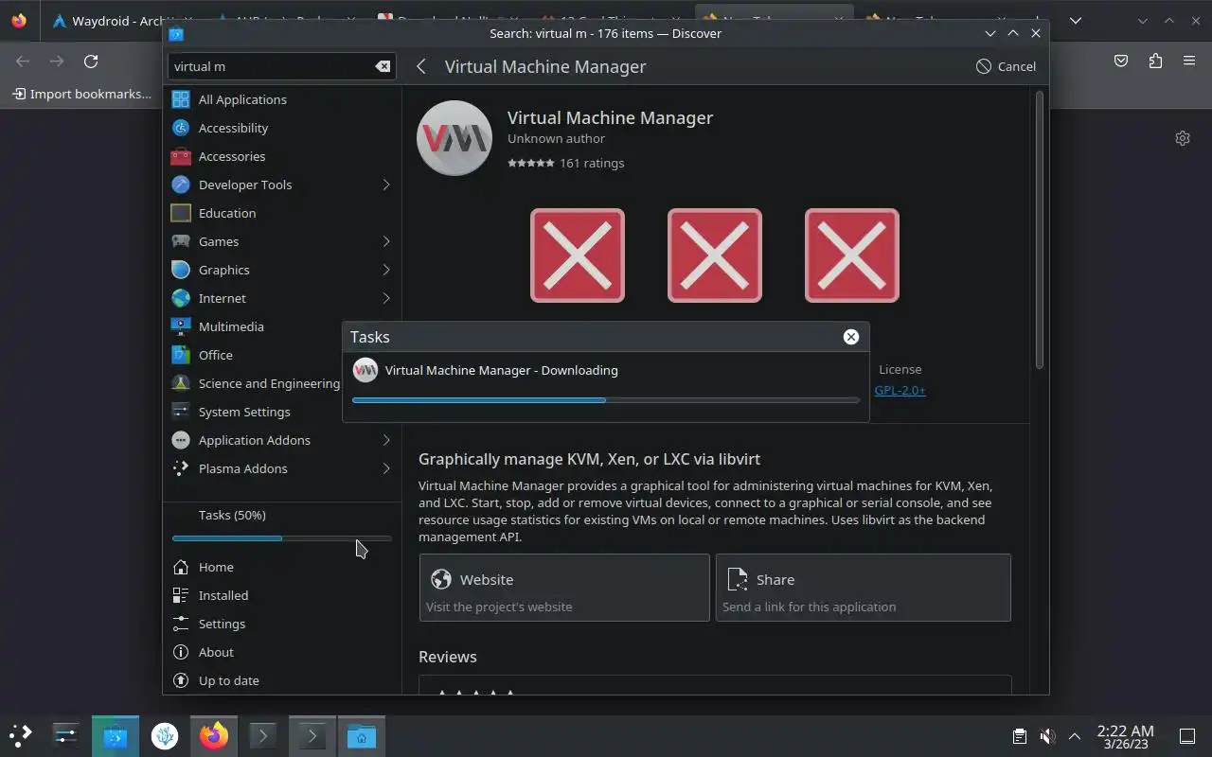
Task: Expand the Internet submenu arrow
Action: 386,298
